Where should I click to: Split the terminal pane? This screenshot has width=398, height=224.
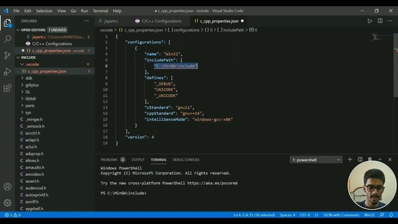360,159
